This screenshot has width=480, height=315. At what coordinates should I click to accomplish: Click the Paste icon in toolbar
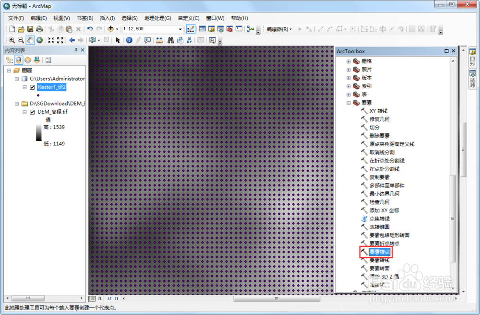click(x=69, y=29)
